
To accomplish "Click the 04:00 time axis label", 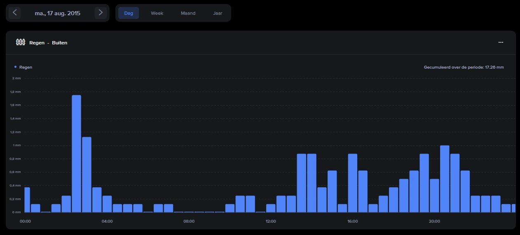I will (107, 221).
